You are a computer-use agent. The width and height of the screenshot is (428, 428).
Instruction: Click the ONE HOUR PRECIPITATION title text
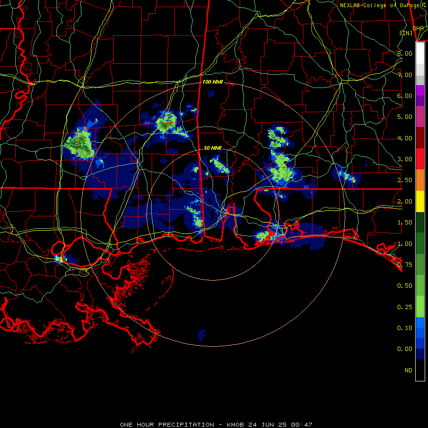tap(167, 425)
